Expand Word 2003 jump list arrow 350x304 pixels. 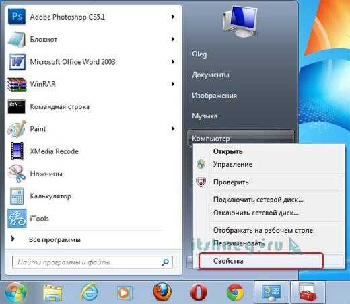click(173, 62)
